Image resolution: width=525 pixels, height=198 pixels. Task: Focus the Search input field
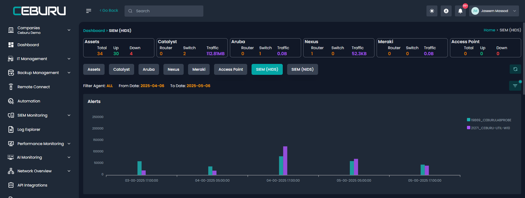tap(164, 11)
